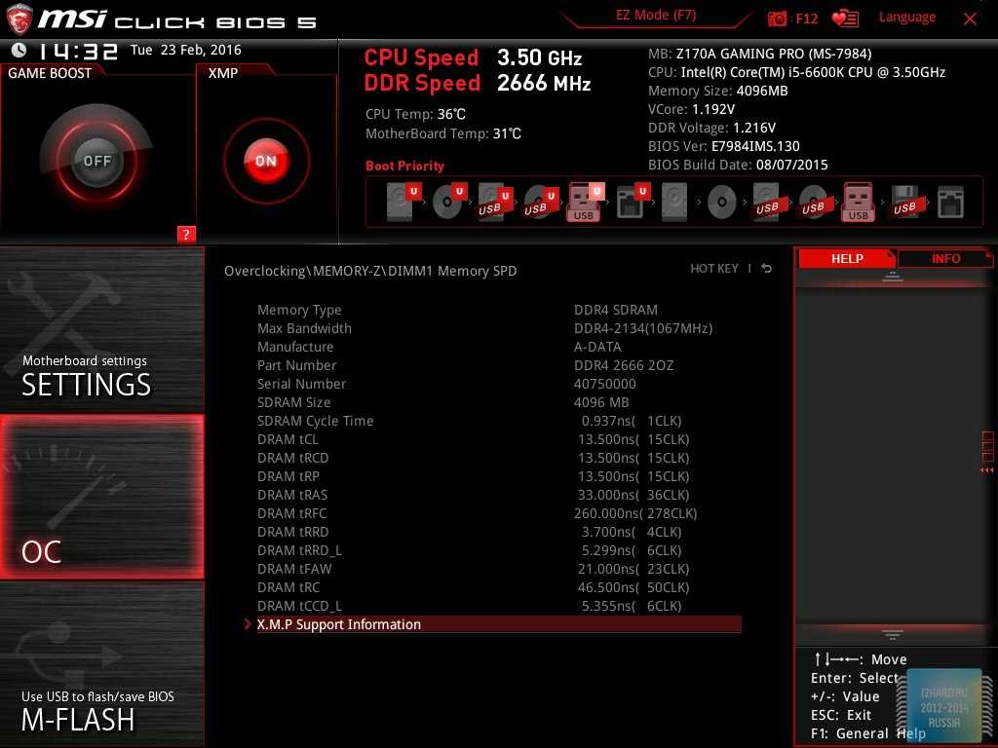This screenshot has width=998, height=748.
Task: Click the back arrow next to HOT KEY
Action: point(767,269)
